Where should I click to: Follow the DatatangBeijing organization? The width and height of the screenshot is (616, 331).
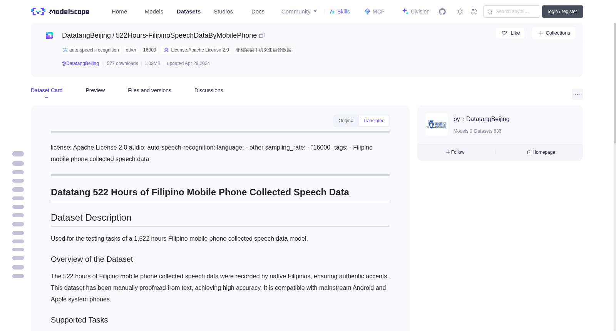pyautogui.click(x=455, y=152)
